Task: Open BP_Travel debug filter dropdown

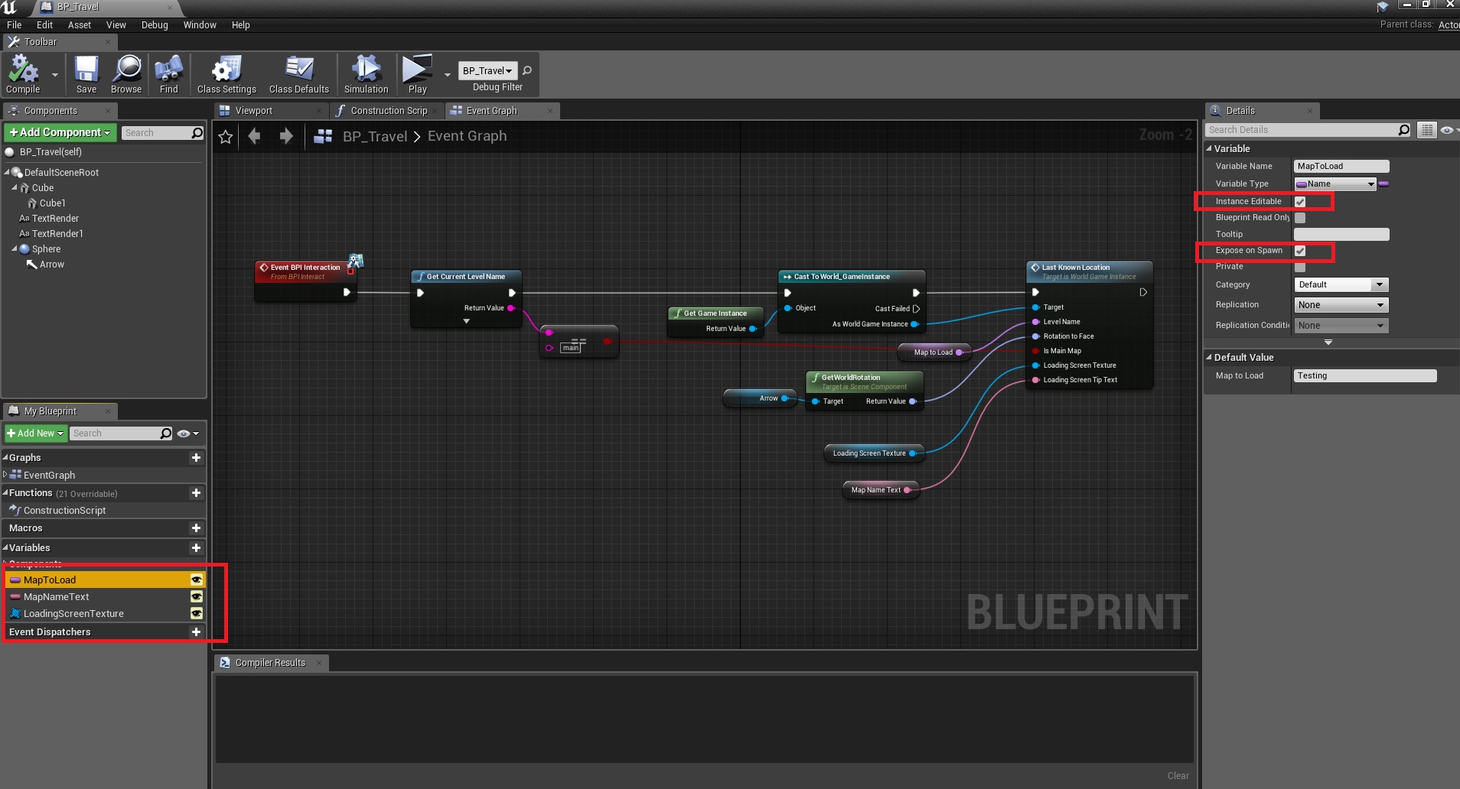Action: pyautogui.click(x=487, y=71)
